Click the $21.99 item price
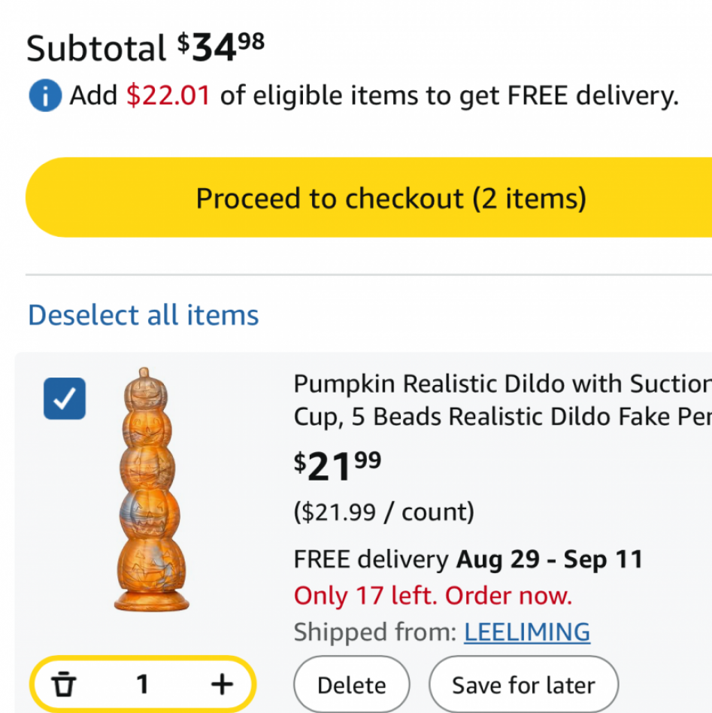This screenshot has width=712, height=713. [338, 466]
